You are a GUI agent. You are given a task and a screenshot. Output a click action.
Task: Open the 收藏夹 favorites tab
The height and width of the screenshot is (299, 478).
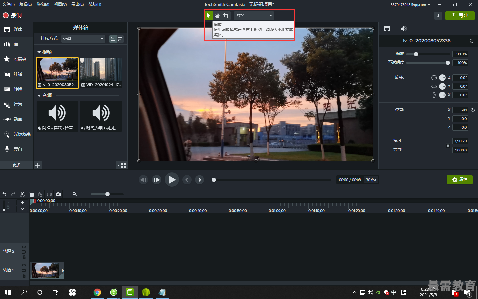(x=17, y=59)
